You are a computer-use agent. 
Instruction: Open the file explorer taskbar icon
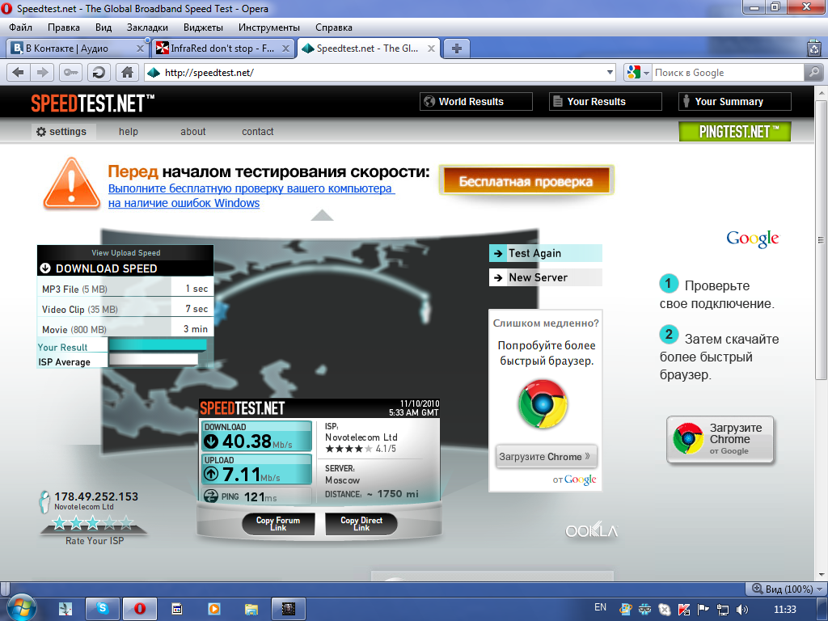pos(251,609)
